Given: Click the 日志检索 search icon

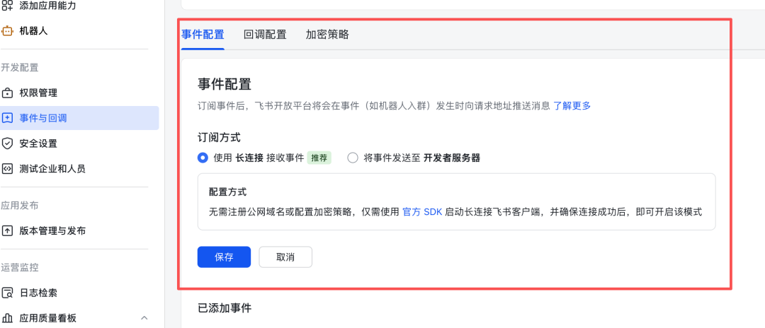Looking at the screenshot, I should (8, 293).
